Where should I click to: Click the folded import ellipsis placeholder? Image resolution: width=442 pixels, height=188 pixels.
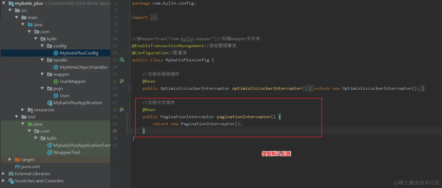(154, 17)
